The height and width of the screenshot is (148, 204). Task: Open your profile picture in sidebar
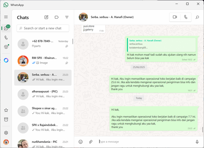[x=6, y=142]
